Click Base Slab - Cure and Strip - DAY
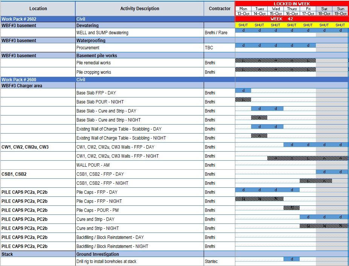This screenshot has width=349, height=266. 140,111
